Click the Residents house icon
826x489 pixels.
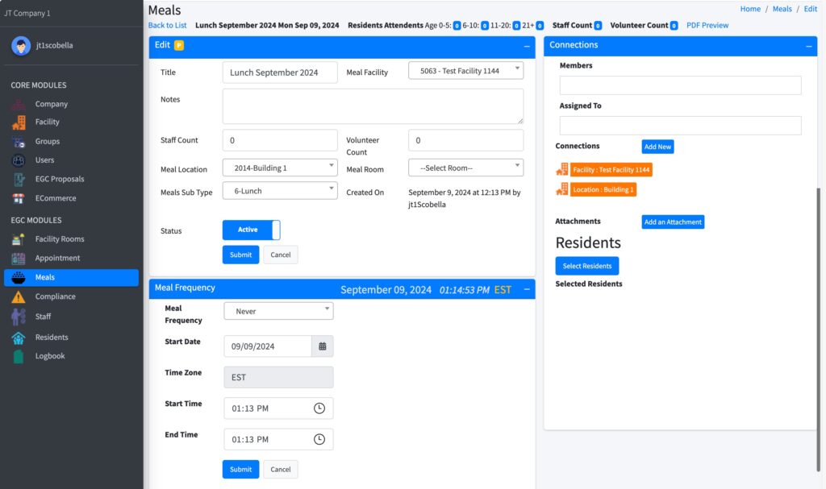point(19,338)
